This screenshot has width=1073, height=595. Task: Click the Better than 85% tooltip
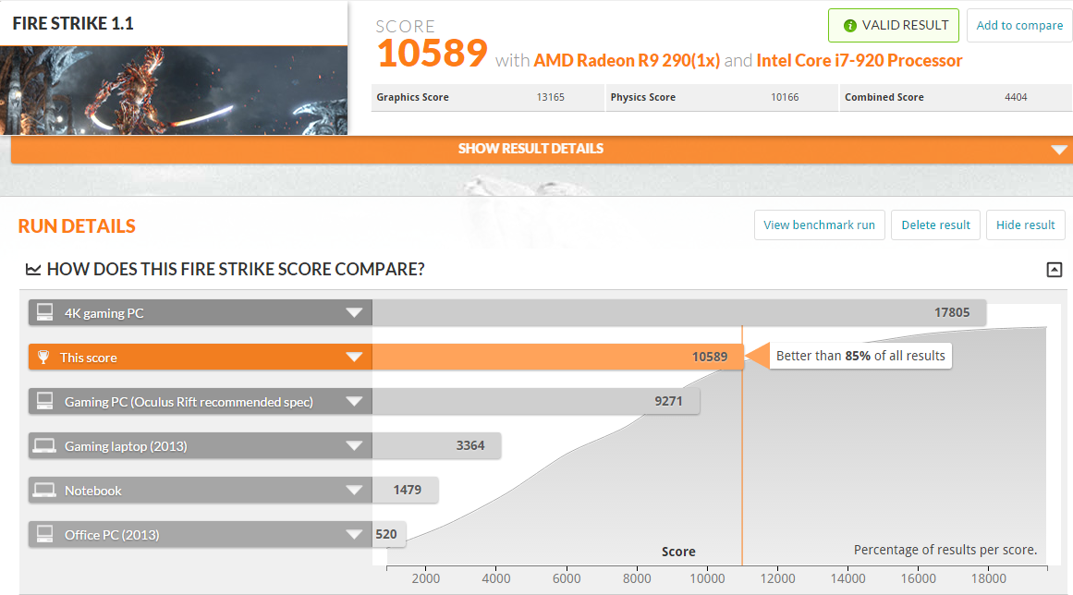point(860,356)
